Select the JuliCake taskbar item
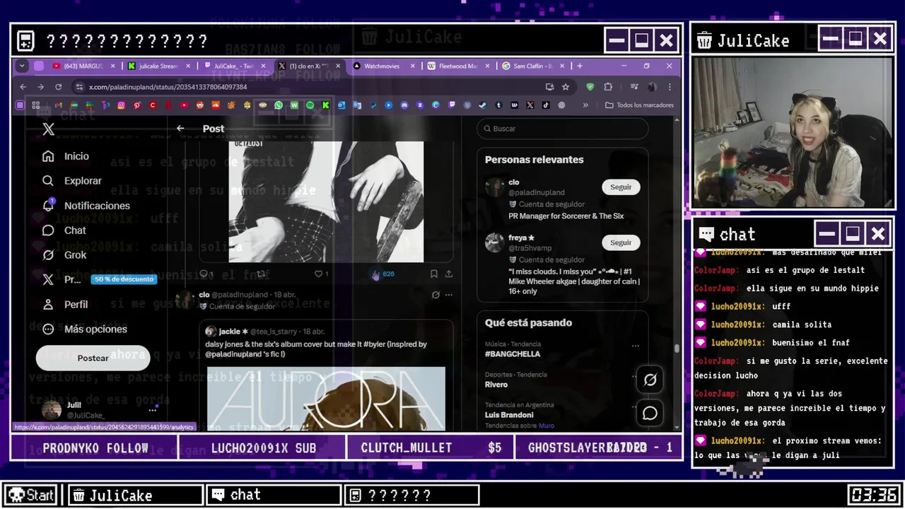Screen dimensions: 905x509 pyautogui.click(x=136, y=495)
